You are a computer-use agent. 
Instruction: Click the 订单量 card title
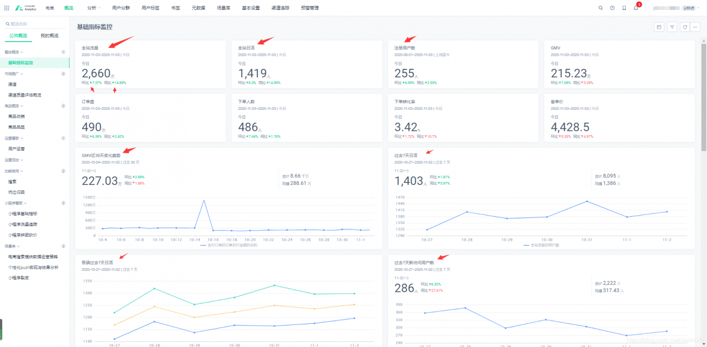(88, 102)
